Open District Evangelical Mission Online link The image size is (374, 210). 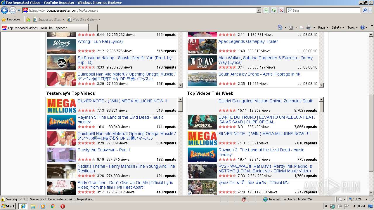click(x=266, y=101)
